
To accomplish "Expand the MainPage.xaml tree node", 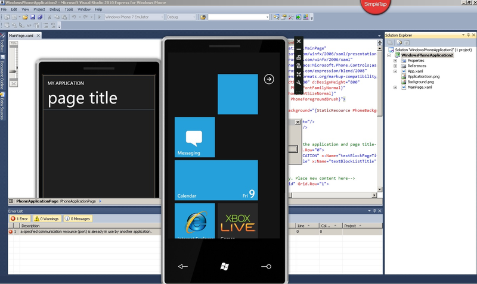I will click(395, 88).
